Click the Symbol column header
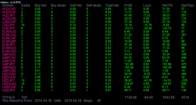196x105 pixels. click(8, 5)
